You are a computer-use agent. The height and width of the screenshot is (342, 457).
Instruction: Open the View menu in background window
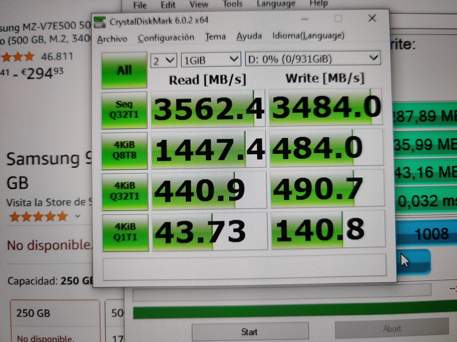[199, 4]
